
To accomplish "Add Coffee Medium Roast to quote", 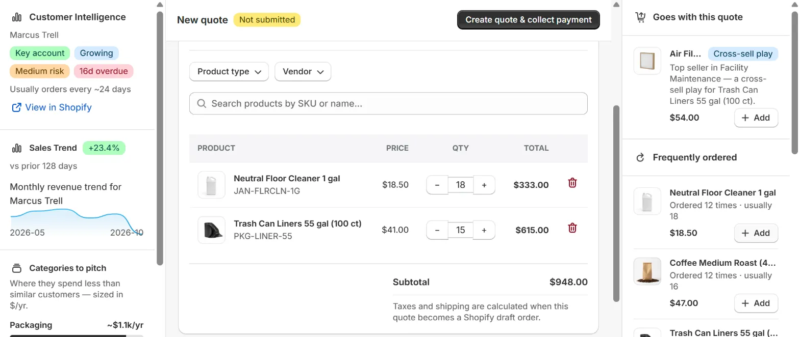I will 756,303.
